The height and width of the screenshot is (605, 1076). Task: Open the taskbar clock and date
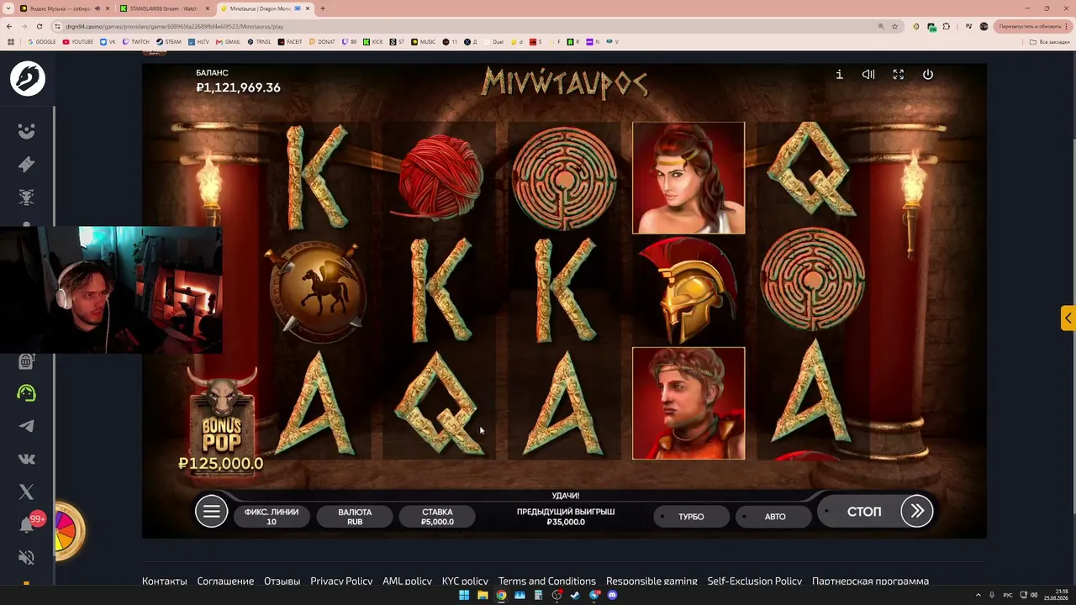(1056, 595)
